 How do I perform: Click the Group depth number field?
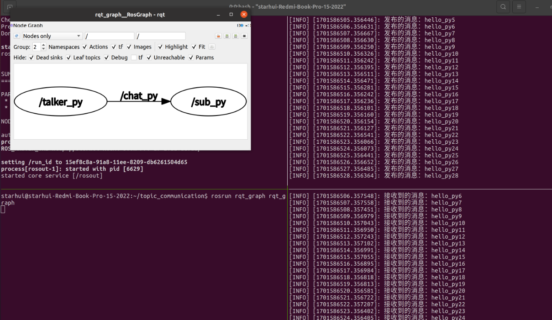(37, 47)
